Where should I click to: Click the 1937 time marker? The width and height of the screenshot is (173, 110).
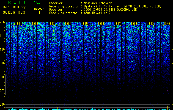coord(118,24)
